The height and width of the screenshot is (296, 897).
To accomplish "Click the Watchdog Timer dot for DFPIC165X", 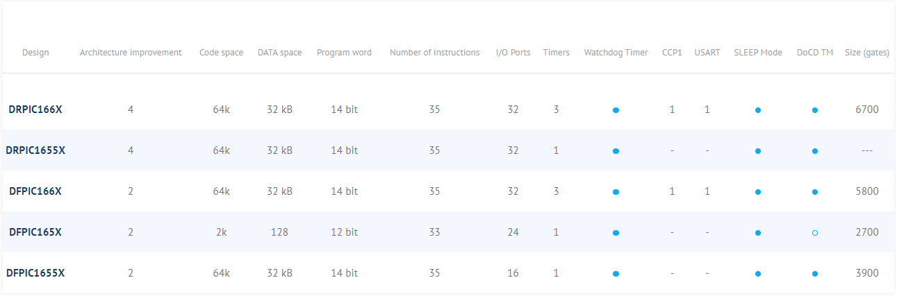I will tap(616, 233).
